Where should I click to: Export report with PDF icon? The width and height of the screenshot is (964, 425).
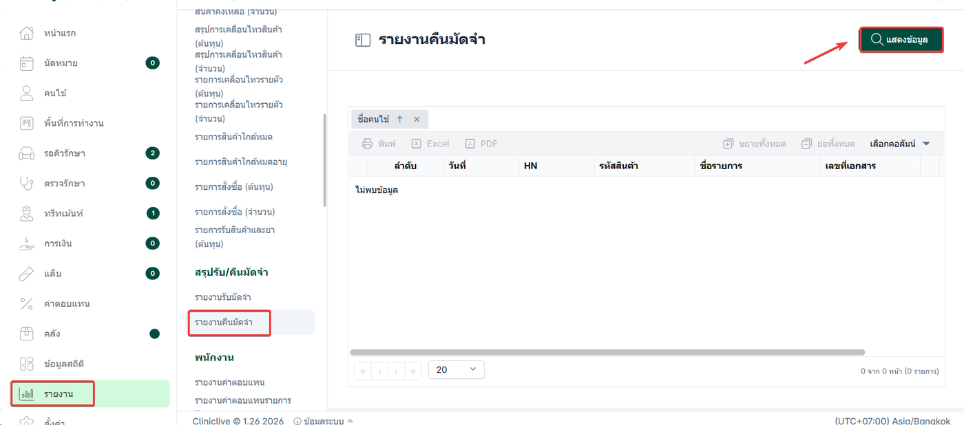tap(470, 144)
